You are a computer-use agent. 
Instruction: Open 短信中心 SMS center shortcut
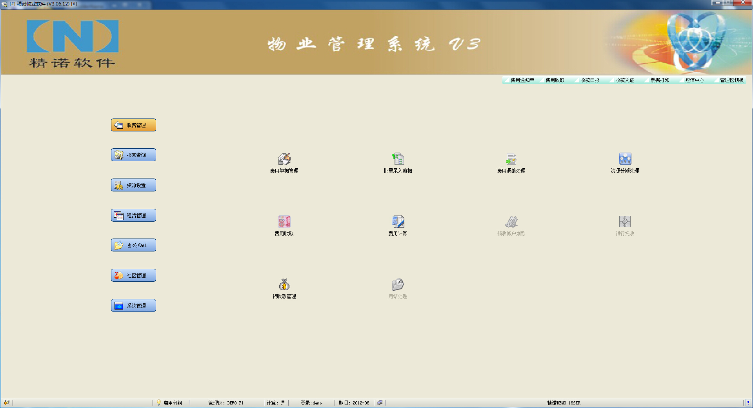click(x=695, y=80)
